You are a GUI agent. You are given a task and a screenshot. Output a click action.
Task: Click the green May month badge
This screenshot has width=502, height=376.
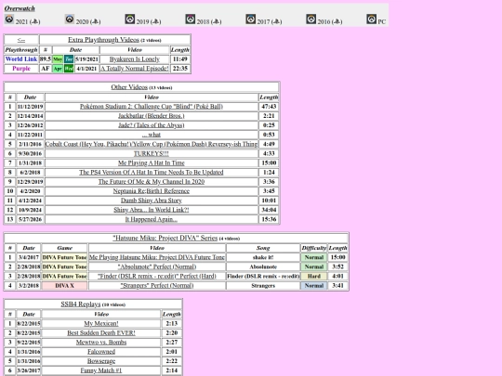[58, 59]
